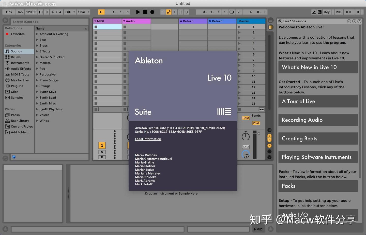Arm the Arrangement Record button
This screenshot has width=366, height=235.
point(152,12)
